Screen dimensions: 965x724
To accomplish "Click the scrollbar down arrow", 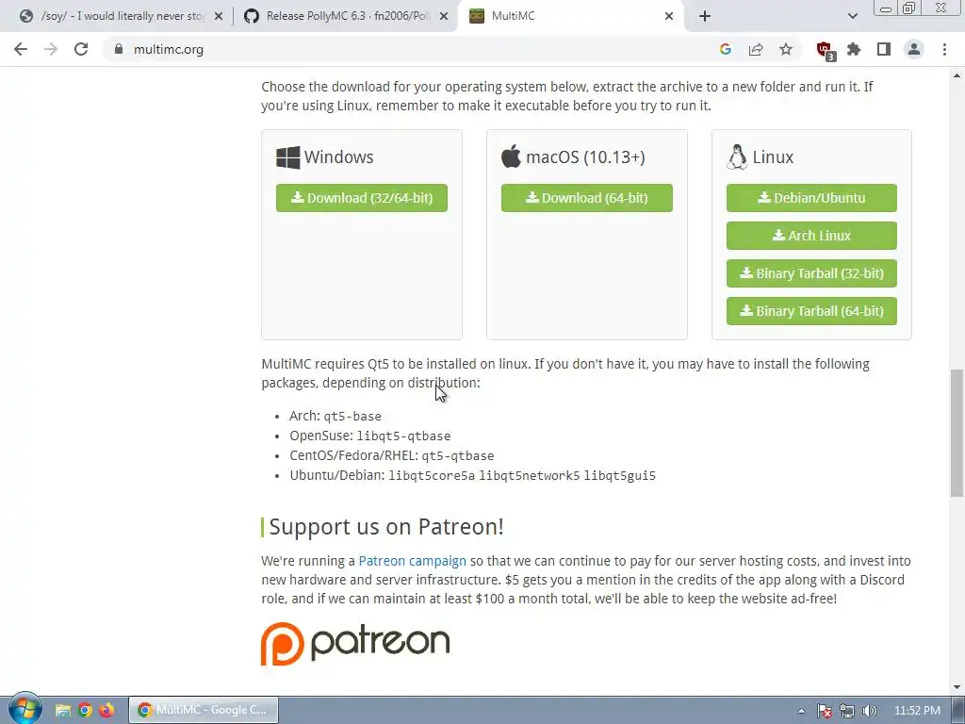I will tap(957, 687).
